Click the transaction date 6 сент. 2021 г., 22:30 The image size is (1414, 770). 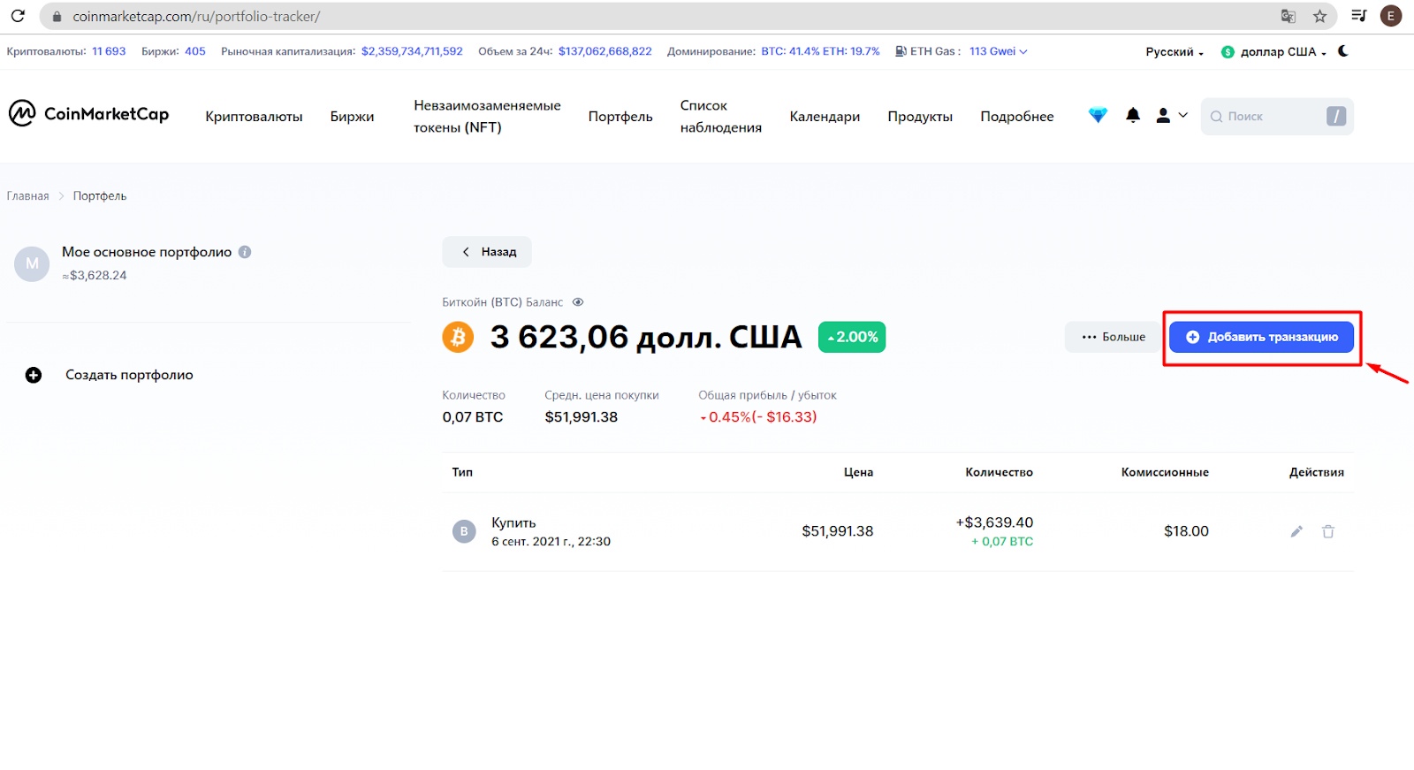551,542
